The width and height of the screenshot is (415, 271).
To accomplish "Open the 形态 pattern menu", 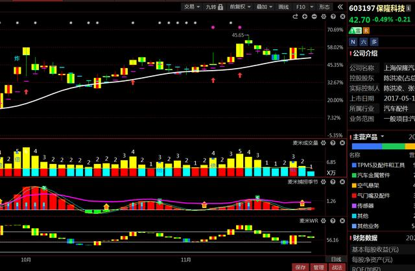I will pyautogui.click(x=324, y=7).
